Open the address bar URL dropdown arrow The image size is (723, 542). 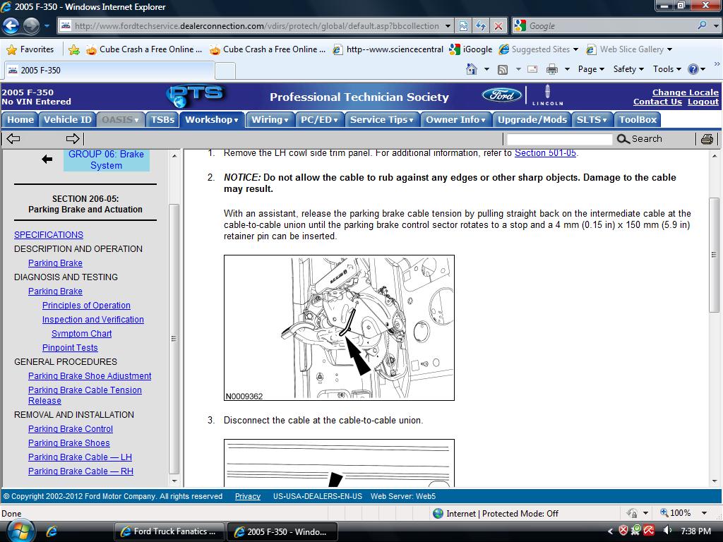coord(448,26)
